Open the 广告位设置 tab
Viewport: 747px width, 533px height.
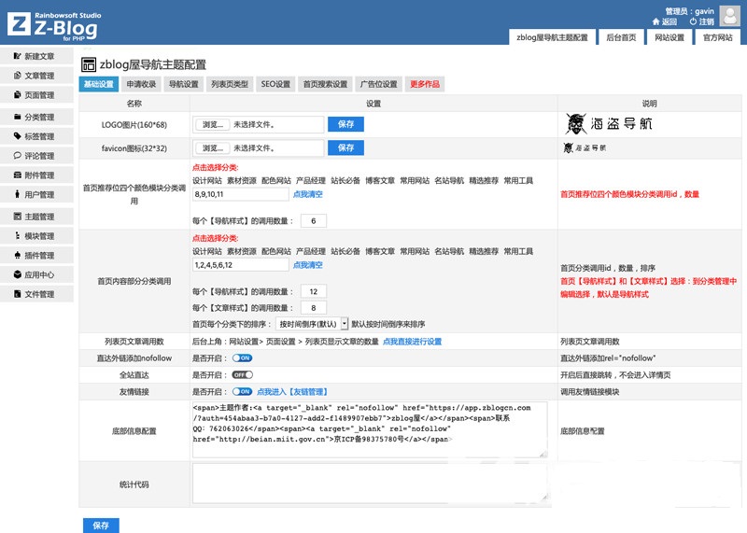pyautogui.click(x=379, y=84)
